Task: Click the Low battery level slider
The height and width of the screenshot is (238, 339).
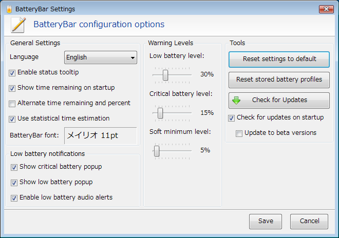Action: [x=165, y=75]
